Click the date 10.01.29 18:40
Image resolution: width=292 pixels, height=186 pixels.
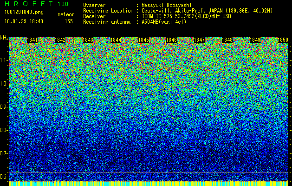point(24,21)
